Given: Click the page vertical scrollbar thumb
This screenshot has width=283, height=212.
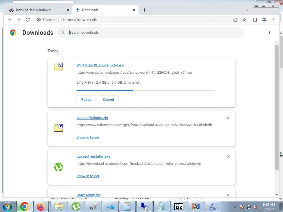Looking at the screenshot, I should [277, 107].
